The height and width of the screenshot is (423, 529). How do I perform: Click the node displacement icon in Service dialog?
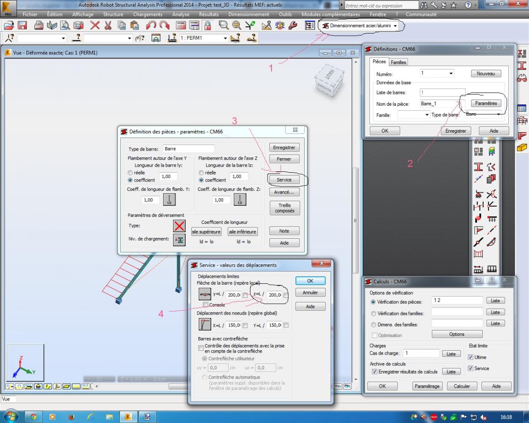[x=205, y=325]
